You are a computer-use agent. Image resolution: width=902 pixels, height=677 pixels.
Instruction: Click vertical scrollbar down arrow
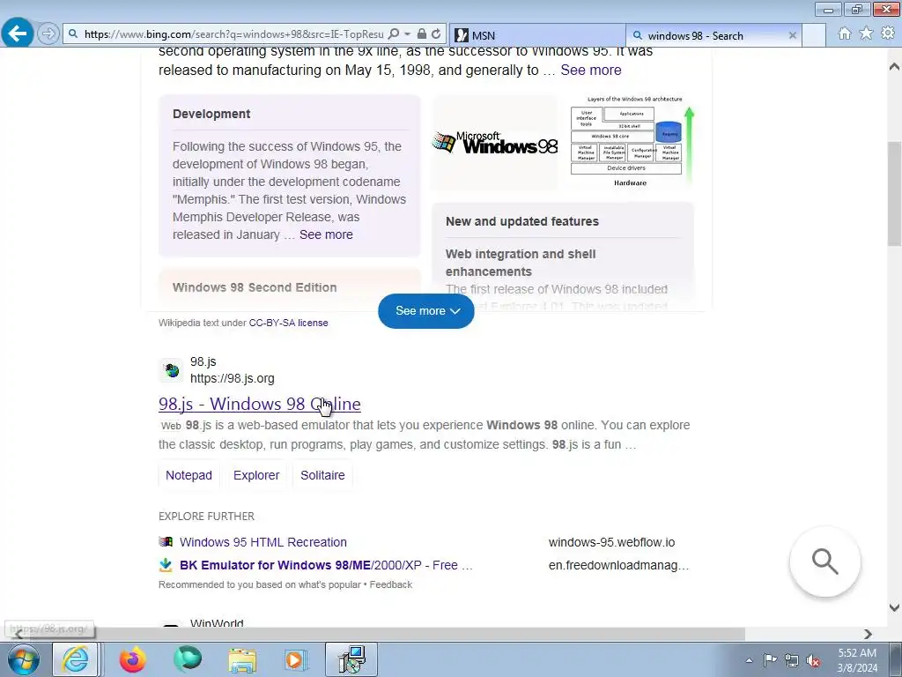(x=894, y=607)
